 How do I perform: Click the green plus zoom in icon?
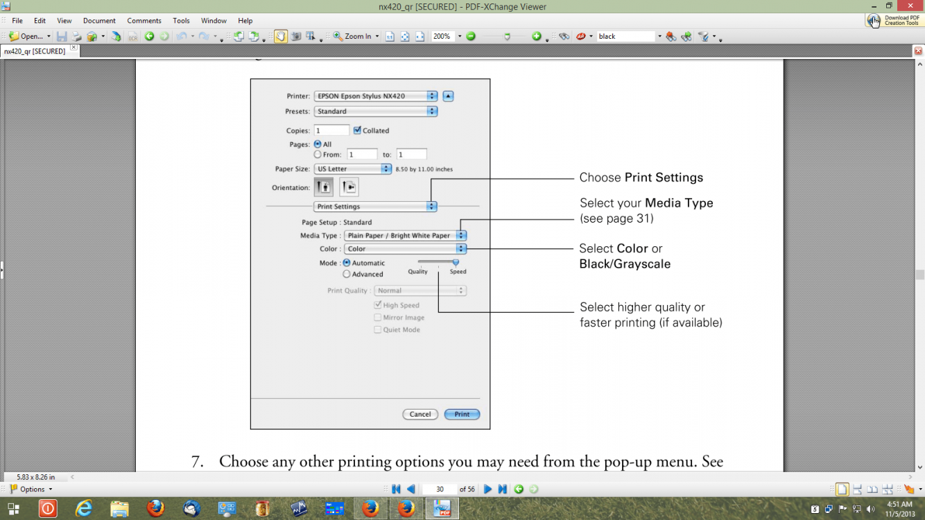536,36
